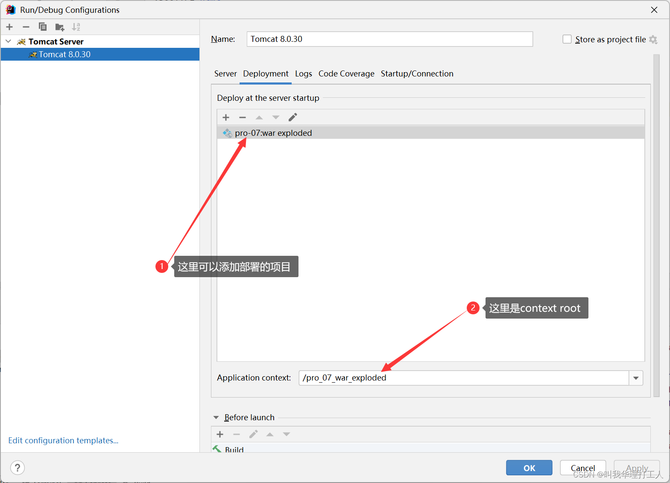Image resolution: width=670 pixels, height=483 pixels.
Task: Open Application context dropdown arrow
Action: pos(636,378)
